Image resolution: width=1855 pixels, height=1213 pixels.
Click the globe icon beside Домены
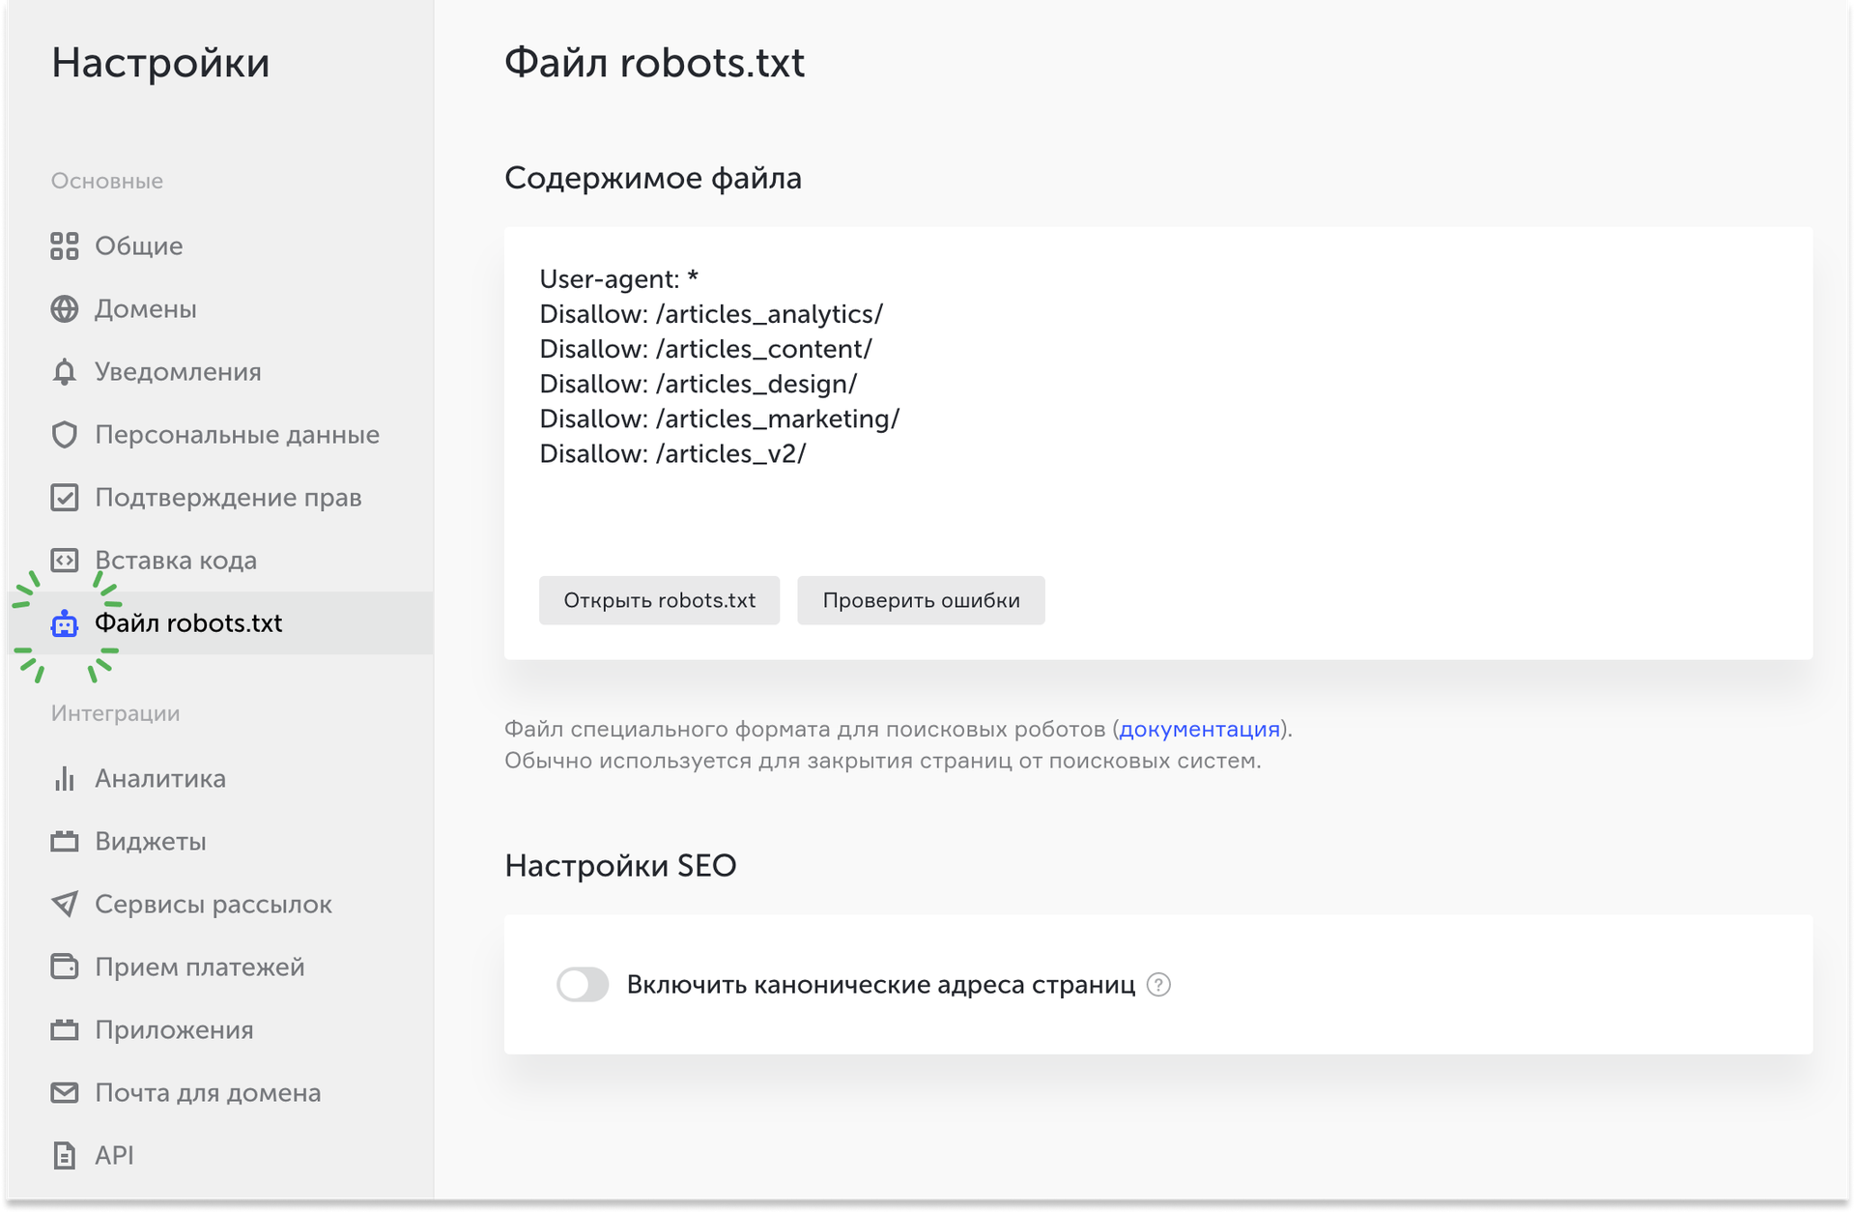click(65, 309)
